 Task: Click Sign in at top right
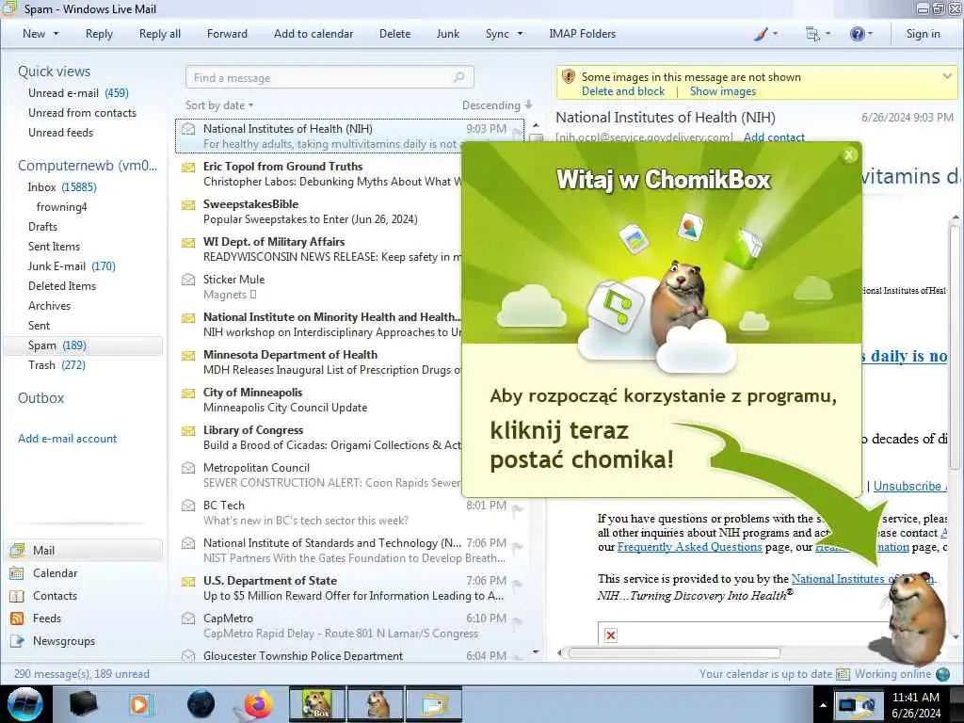point(923,34)
